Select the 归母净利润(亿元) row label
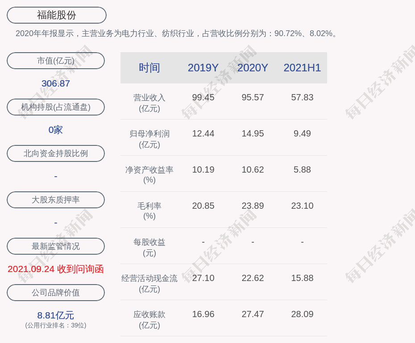The width and height of the screenshot is (415, 343). (149, 139)
